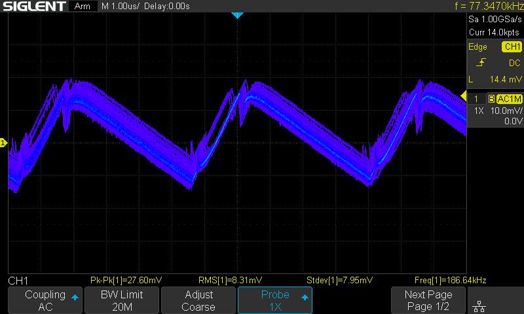
Task: Click the Freq[1]=186.64kHz measurement
Action: [x=450, y=280]
